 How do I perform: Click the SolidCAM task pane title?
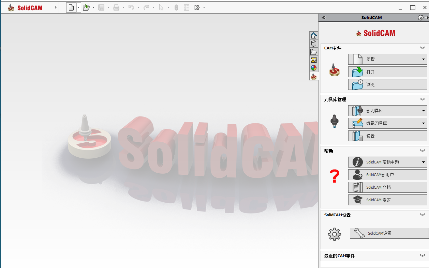point(372,18)
